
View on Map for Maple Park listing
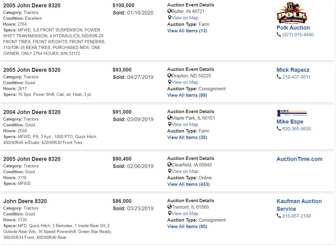[x=185, y=125]
